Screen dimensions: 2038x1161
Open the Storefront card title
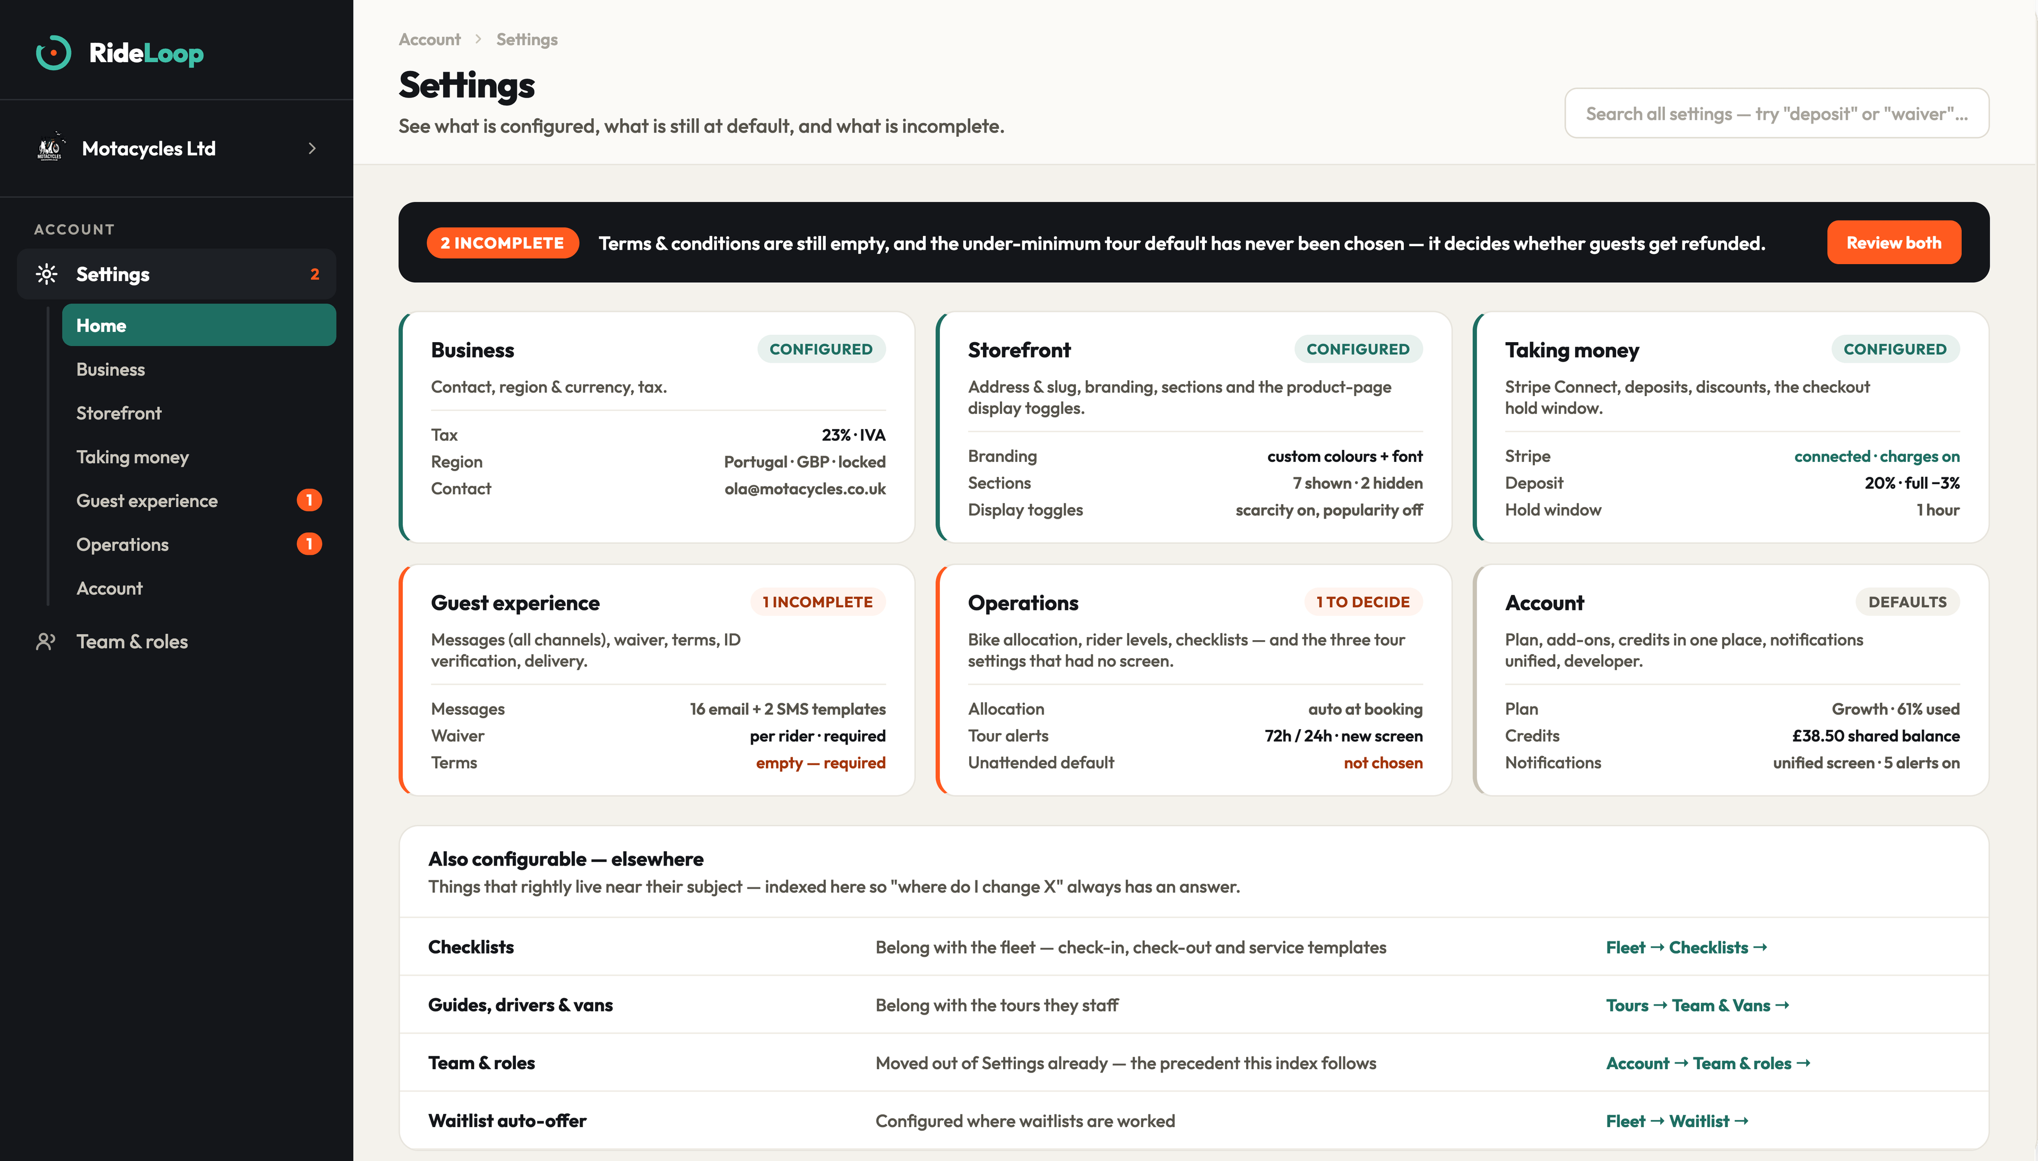click(1018, 350)
